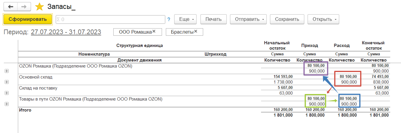Click the Сохранить button
This screenshot has width=401, height=133.
click(287, 19)
